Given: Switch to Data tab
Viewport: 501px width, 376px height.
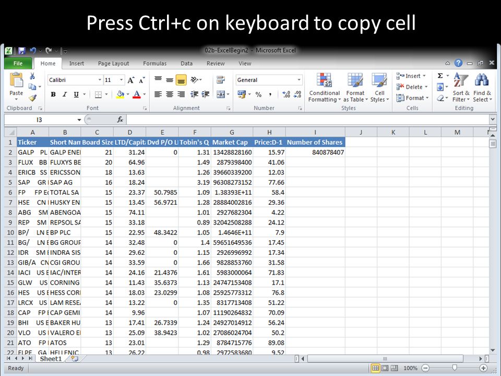Looking at the screenshot, I should coord(186,63).
